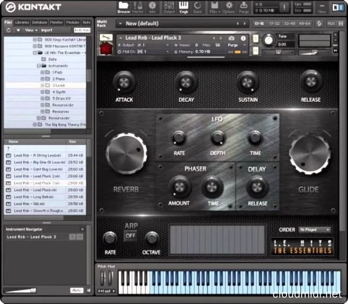Screen dimensions: 348x304
Task: Click the Native Instruments NI logo
Action: (337, 8)
